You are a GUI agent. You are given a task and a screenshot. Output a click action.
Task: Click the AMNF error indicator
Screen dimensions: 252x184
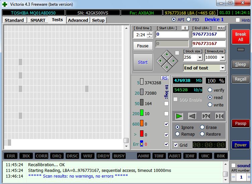pos(144,156)
